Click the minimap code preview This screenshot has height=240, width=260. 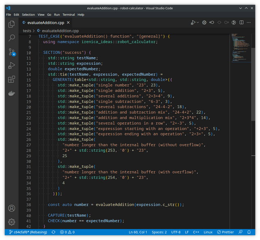240,48
